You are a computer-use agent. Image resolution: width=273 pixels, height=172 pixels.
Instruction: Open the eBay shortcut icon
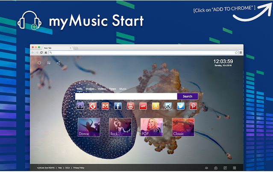[x=143, y=106]
